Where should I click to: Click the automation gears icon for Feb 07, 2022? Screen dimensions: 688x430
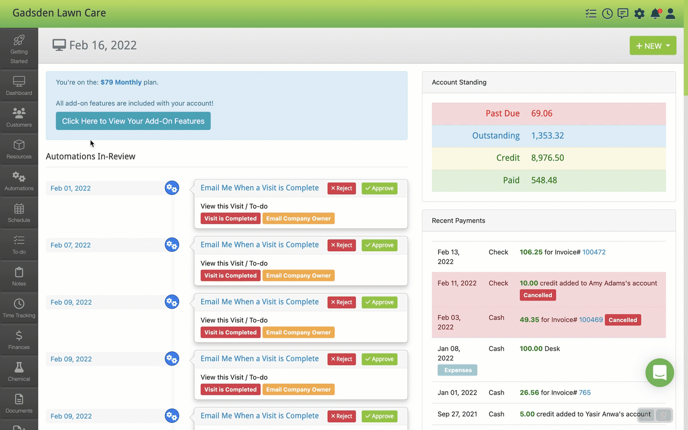tap(172, 245)
